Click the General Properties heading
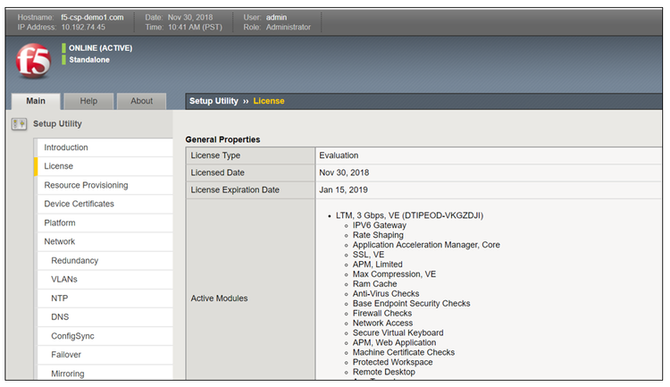The height and width of the screenshot is (387, 670). pyautogui.click(x=222, y=139)
